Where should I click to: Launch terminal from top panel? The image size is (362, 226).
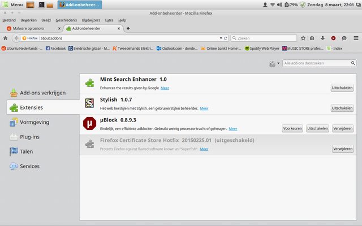tap(41, 5)
